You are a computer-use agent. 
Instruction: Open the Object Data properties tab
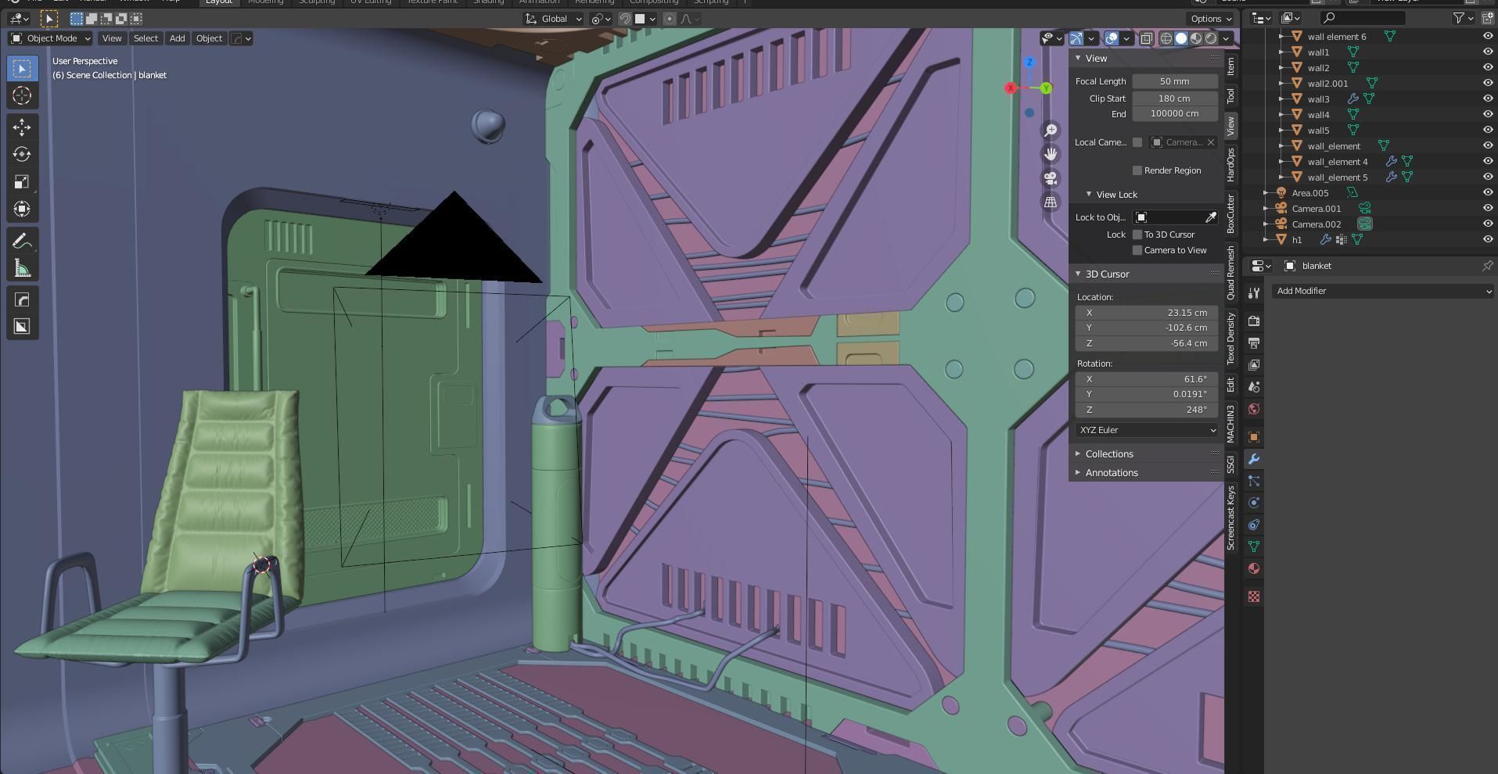pos(1254,546)
